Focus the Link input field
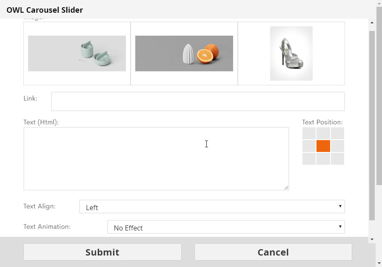This screenshot has height=267, width=382. (198, 101)
